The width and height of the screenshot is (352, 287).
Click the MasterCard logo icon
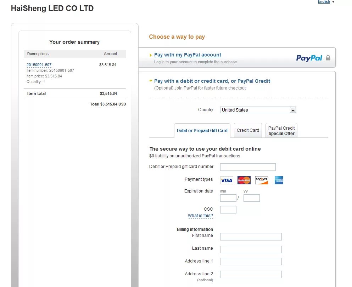244,180
